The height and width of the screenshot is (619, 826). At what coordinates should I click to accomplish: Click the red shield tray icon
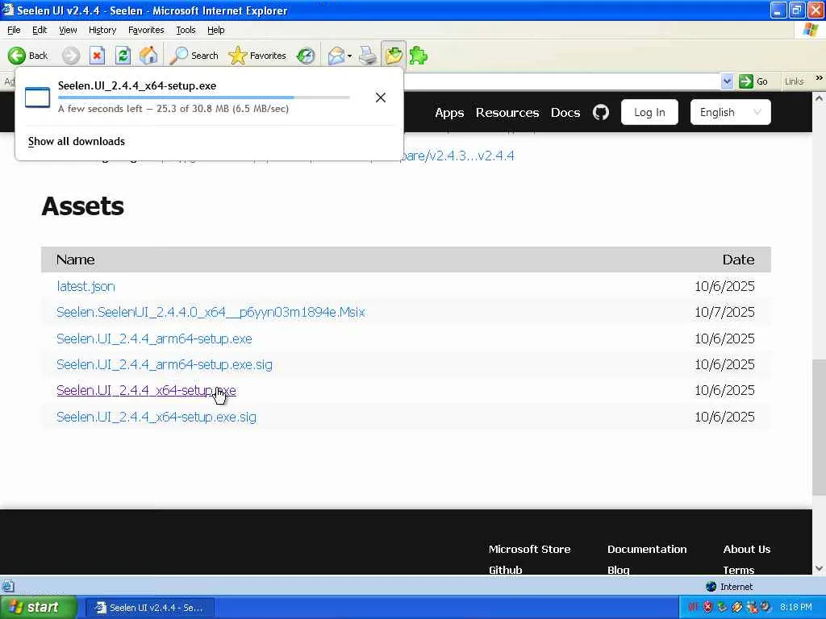click(707, 607)
